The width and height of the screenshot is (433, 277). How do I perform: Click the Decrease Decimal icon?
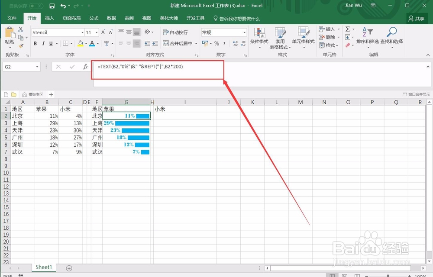coord(243,43)
